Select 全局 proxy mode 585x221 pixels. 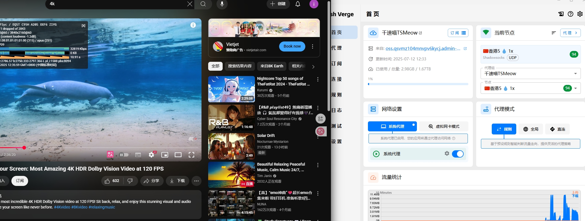pyautogui.click(x=531, y=129)
